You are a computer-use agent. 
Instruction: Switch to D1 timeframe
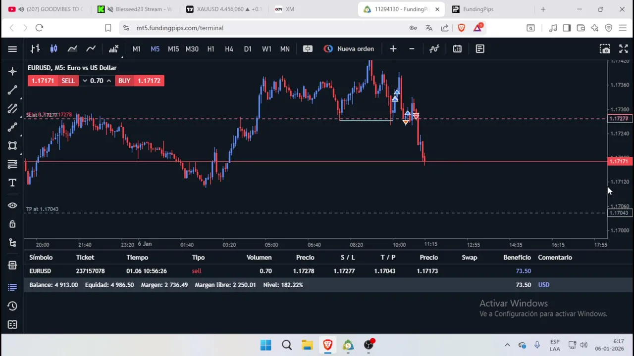point(248,49)
